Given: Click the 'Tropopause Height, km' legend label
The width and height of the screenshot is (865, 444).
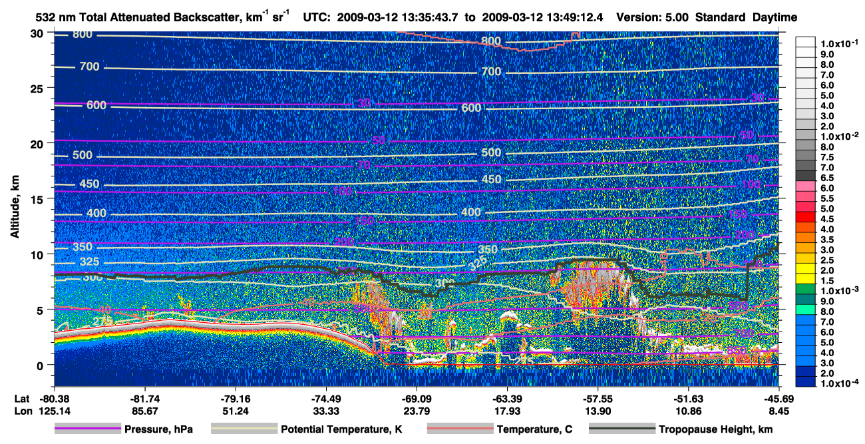Looking at the screenshot, I should pyautogui.click(x=716, y=430).
